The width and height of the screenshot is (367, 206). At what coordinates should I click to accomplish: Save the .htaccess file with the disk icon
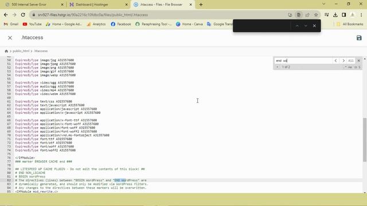(359, 38)
